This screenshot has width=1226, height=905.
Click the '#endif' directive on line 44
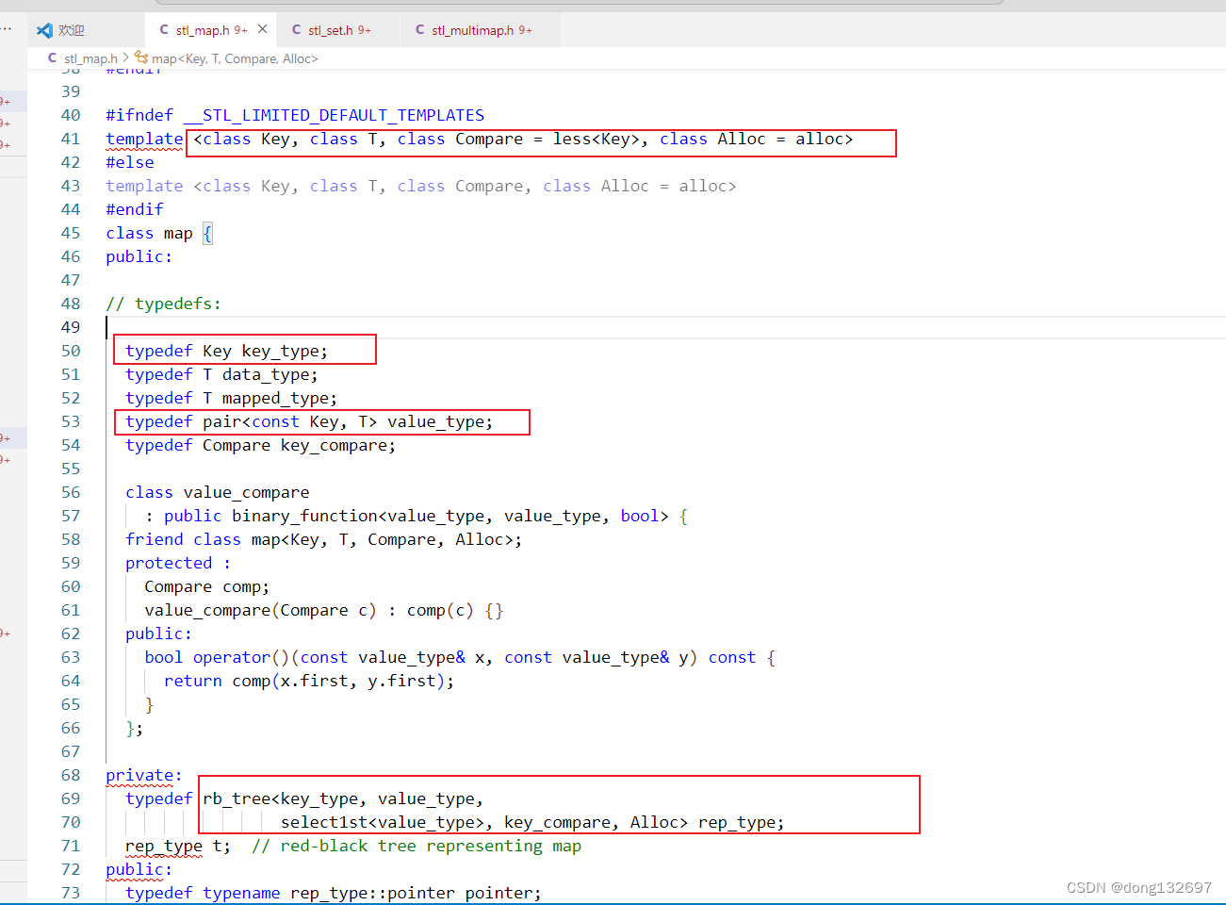point(135,209)
